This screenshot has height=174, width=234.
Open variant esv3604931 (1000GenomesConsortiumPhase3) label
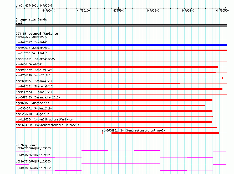click(x=133, y=130)
